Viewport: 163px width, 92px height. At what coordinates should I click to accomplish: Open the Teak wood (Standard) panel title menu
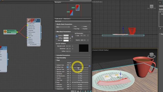click(x=91, y=19)
